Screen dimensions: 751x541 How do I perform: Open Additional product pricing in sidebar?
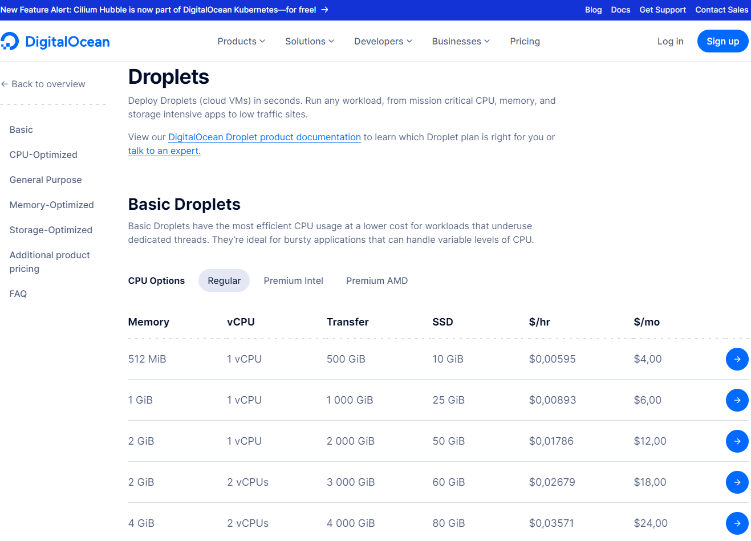click(50, 262)
